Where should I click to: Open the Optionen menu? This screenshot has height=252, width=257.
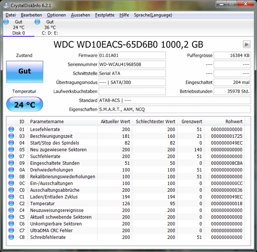point(56,15)
